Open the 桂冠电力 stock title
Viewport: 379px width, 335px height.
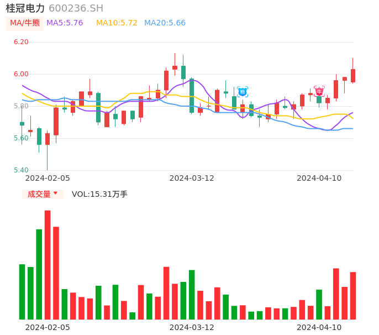tap(25, 8)
